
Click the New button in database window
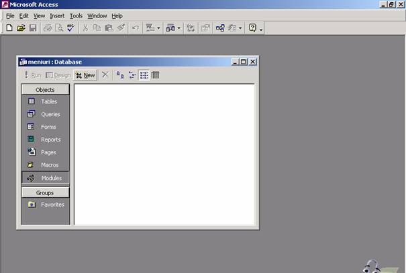[85, 75]
